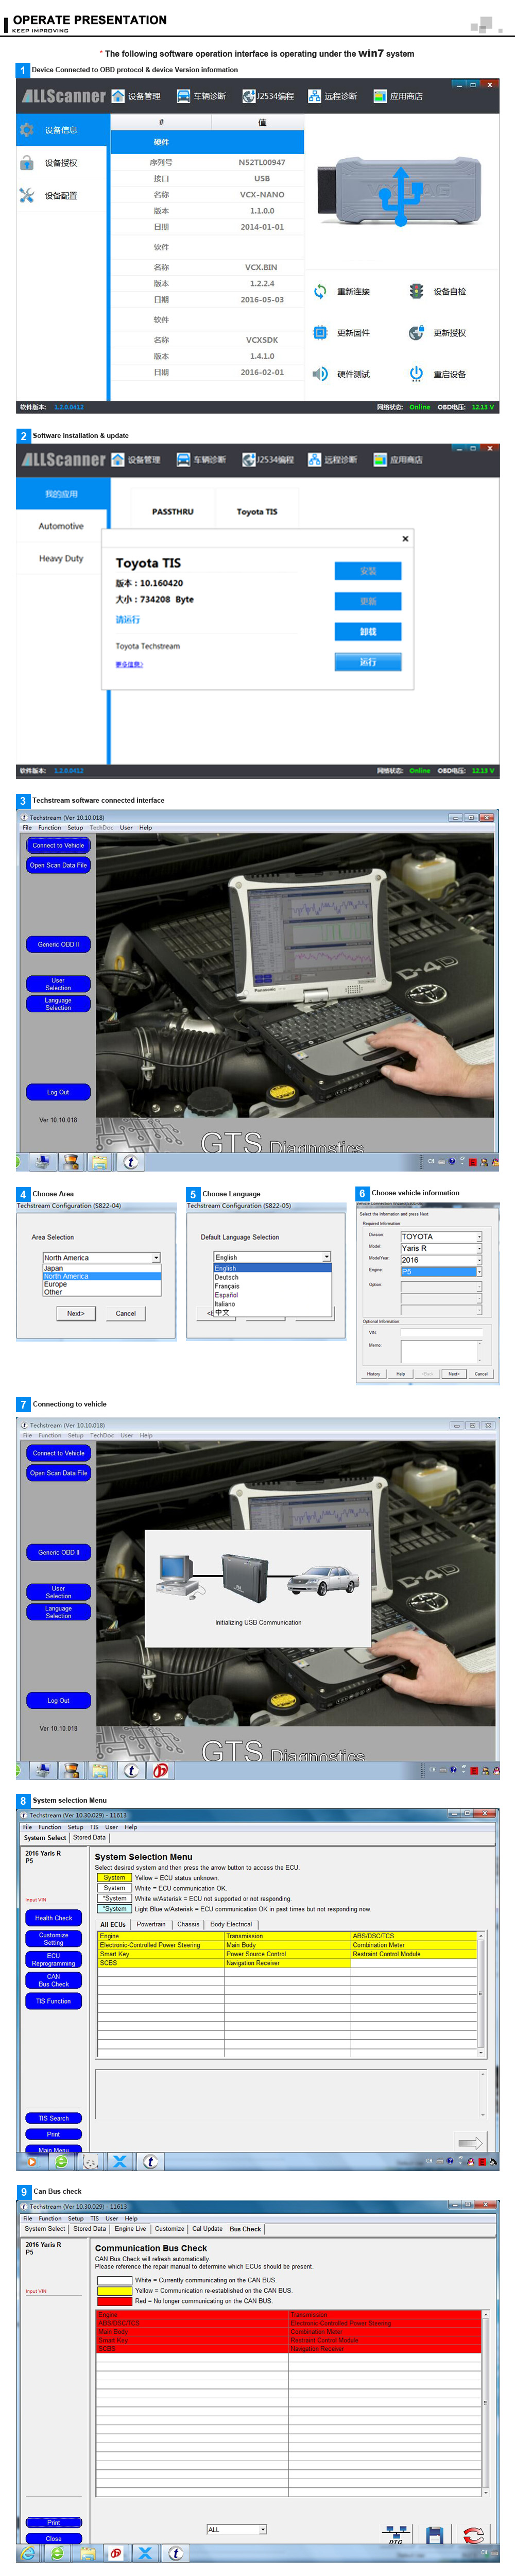Open the Powertrain tab in System Selection Menu

pos(151,1924)
